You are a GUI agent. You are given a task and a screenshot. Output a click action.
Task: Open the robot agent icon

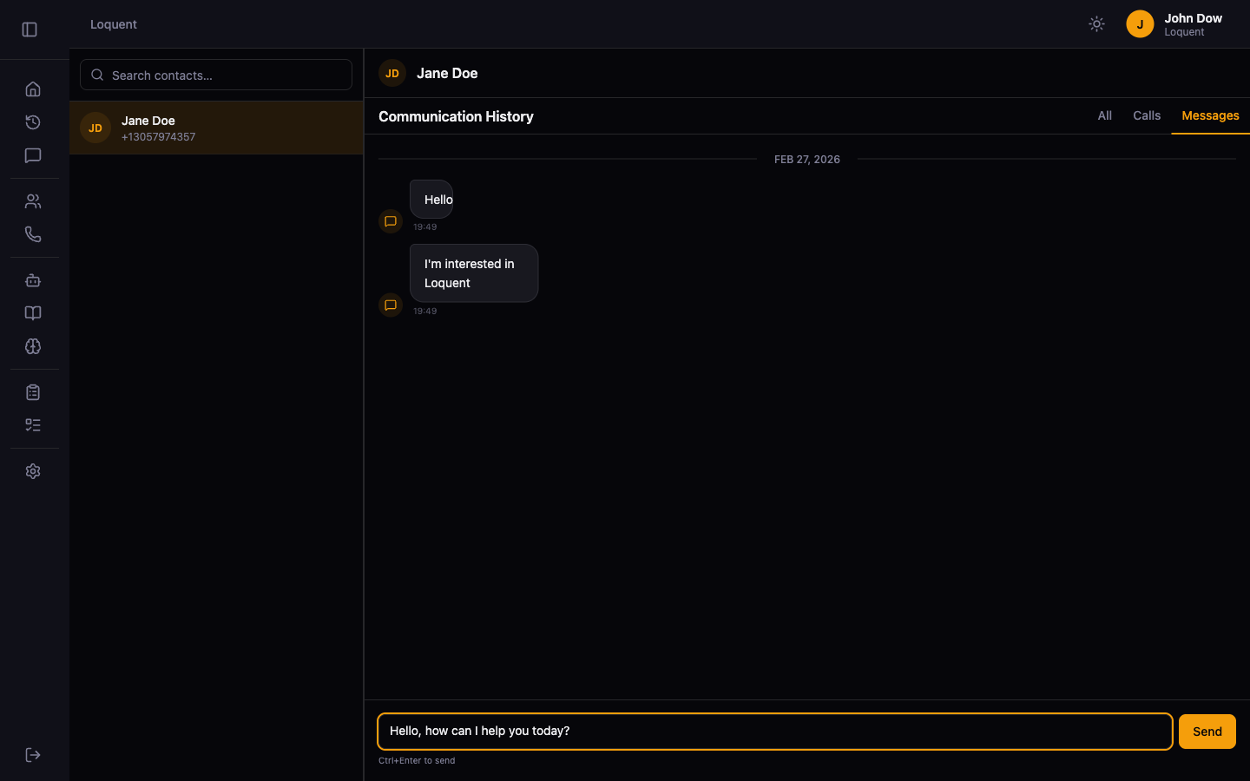pos(33,280)
